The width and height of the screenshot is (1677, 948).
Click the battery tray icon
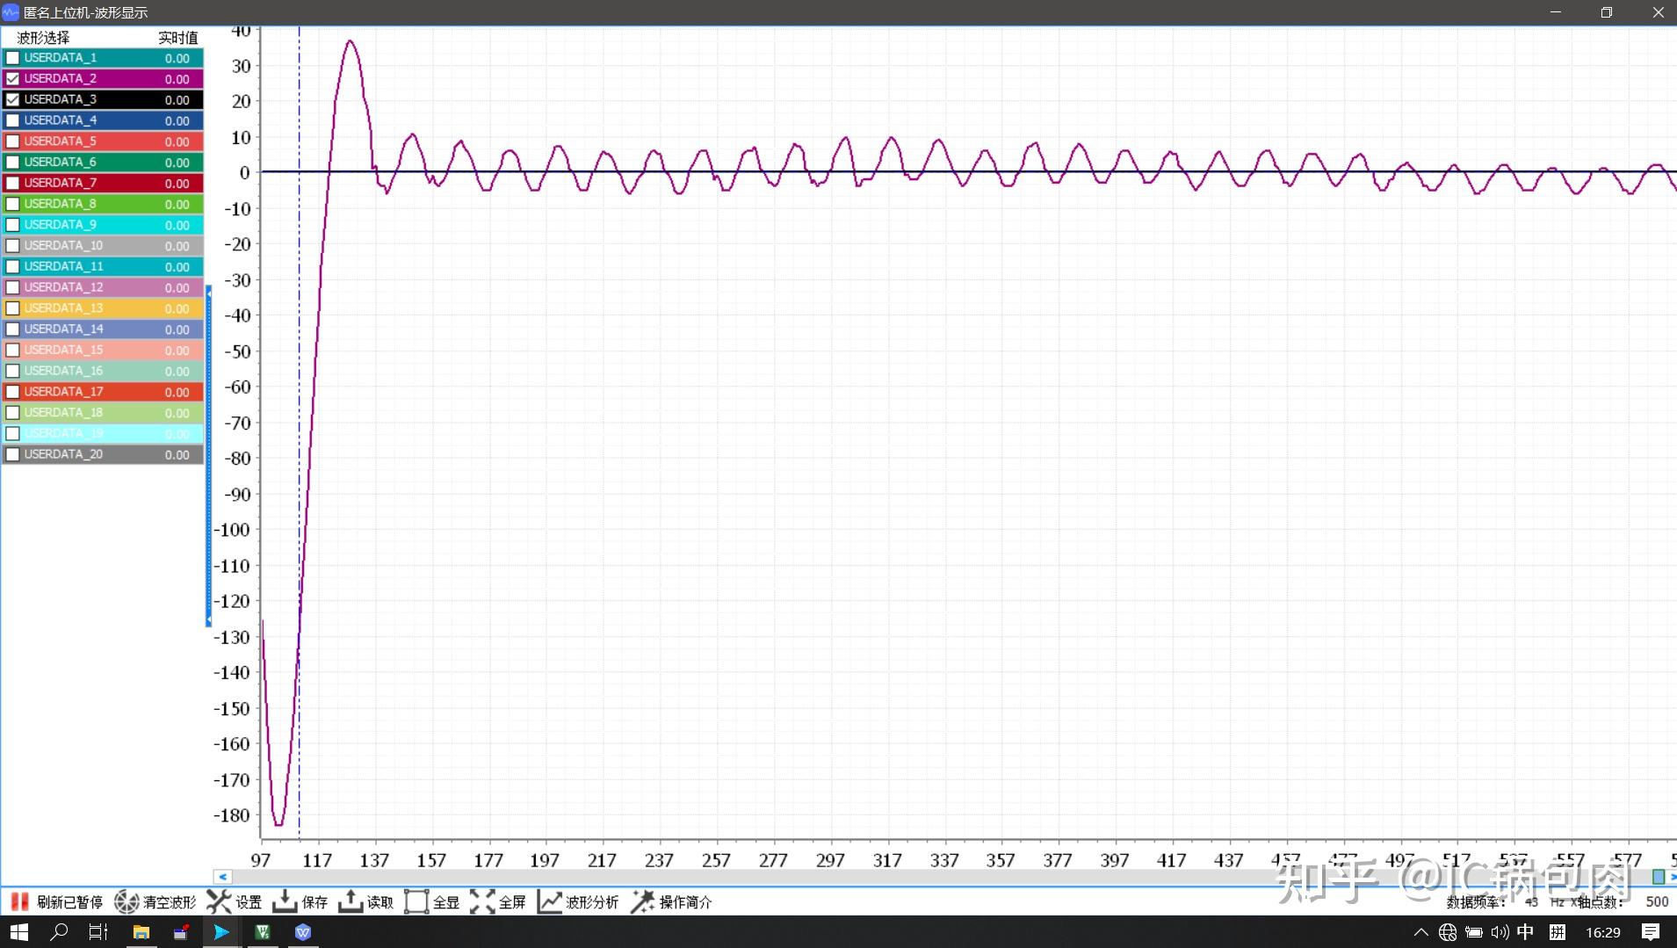(x=1474, y=932)
